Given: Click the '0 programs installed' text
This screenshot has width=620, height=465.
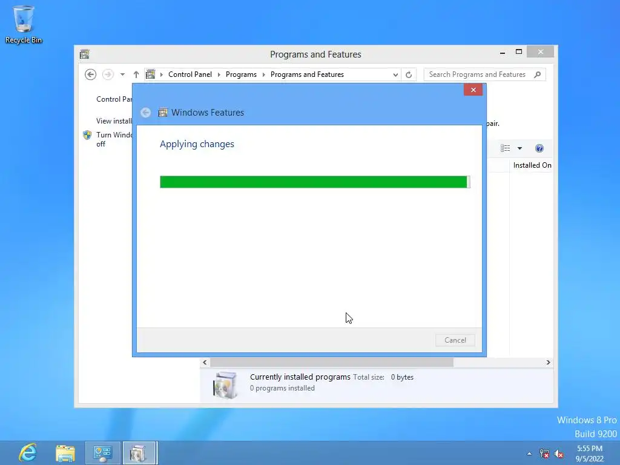Looking at the screenshot, I should pos(282,388).
